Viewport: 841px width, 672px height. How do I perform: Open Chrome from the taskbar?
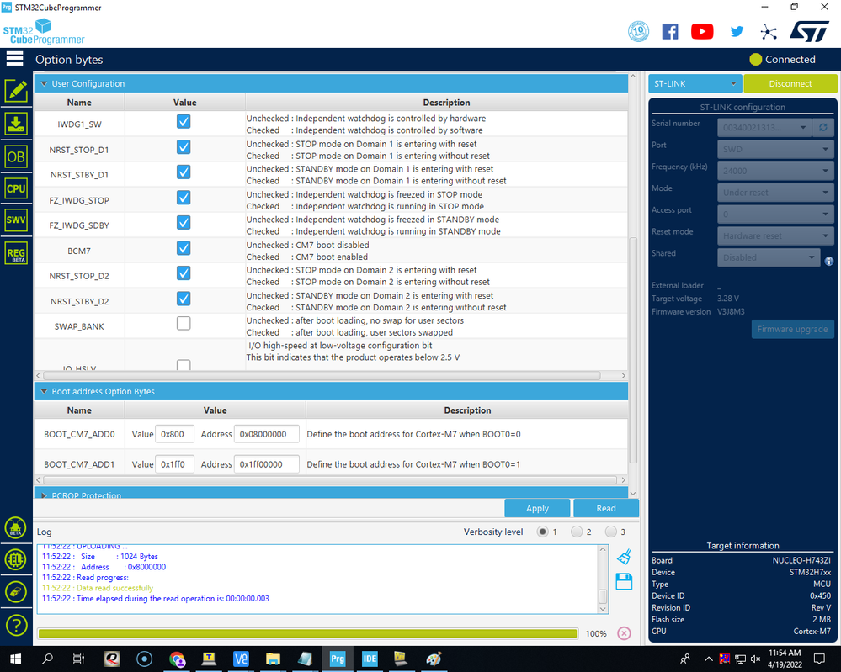177,659
